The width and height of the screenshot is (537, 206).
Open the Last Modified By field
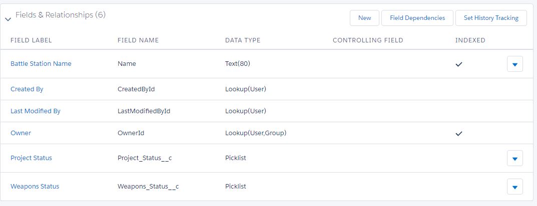pyautogui.click(x=36, y=111)
